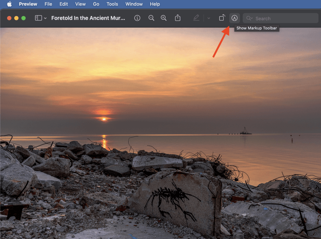Screen dimensions: 321x239
Task: Select the Highlight pen tool
Action: (196, 18)
